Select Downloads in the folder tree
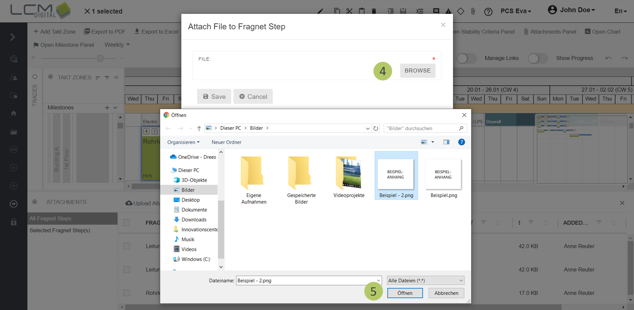 [x=193, y=220]
